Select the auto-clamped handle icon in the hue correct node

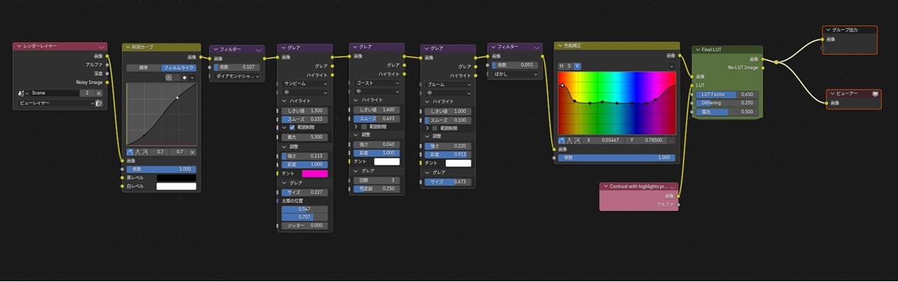tap(577, 140)
